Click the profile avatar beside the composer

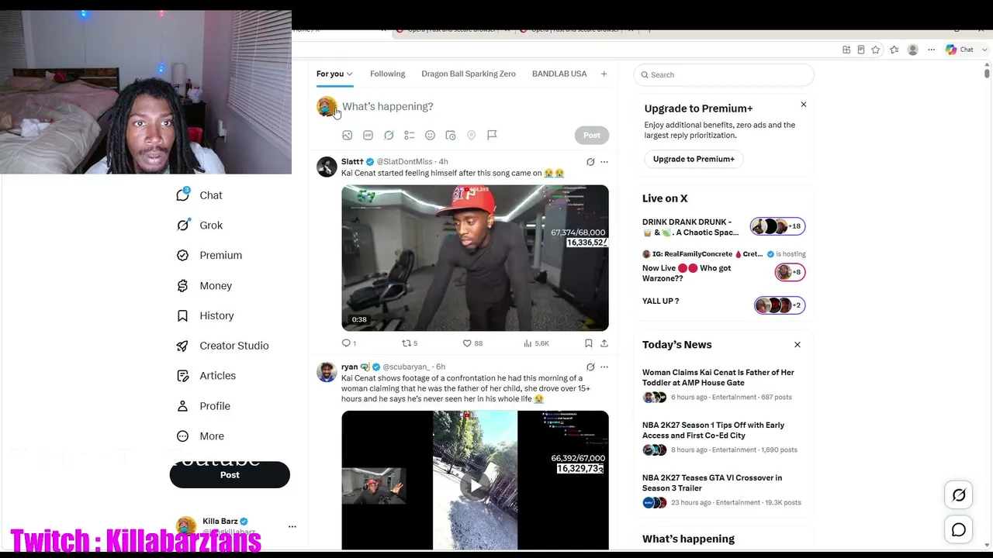(x=327, y=107)
